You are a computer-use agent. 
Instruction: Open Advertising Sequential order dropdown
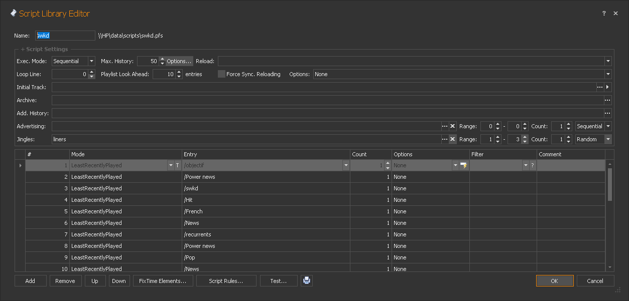608,126
